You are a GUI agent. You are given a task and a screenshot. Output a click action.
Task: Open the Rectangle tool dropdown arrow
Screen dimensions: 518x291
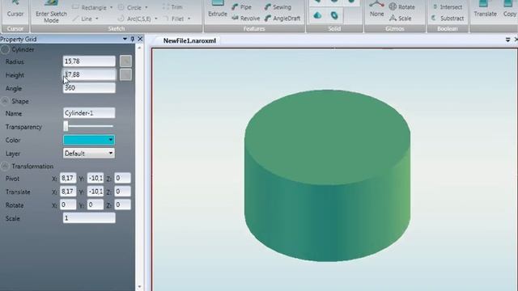click(111, 7)
